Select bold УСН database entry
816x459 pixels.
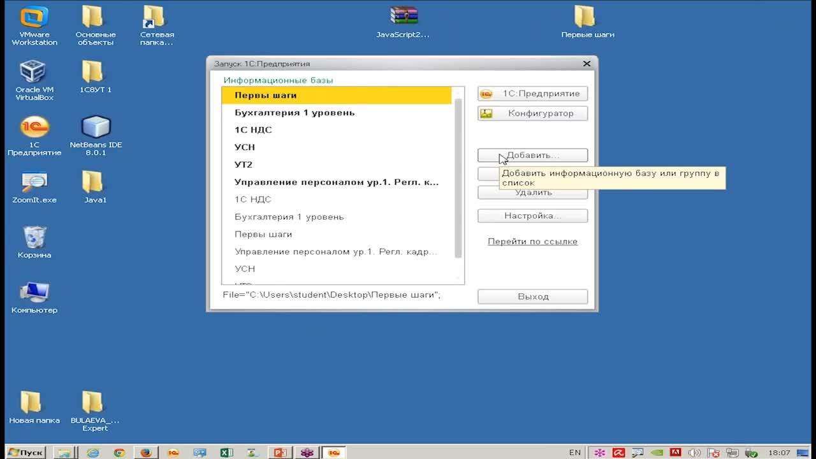336,147
